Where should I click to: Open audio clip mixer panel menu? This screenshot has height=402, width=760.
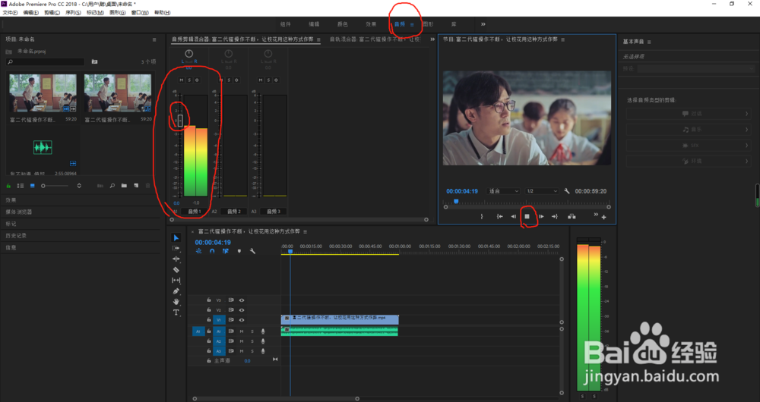coord(318,39)
